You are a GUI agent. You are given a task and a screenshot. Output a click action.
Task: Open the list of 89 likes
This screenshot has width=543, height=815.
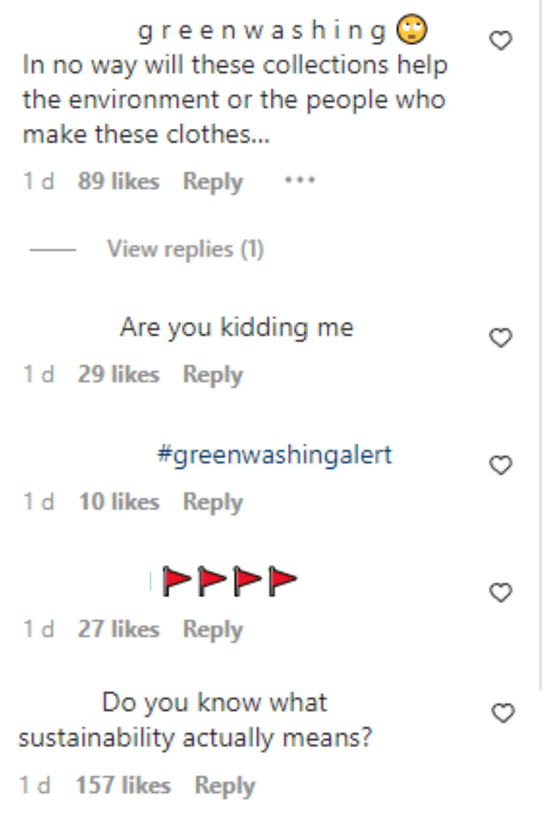[x=119, y=181]
